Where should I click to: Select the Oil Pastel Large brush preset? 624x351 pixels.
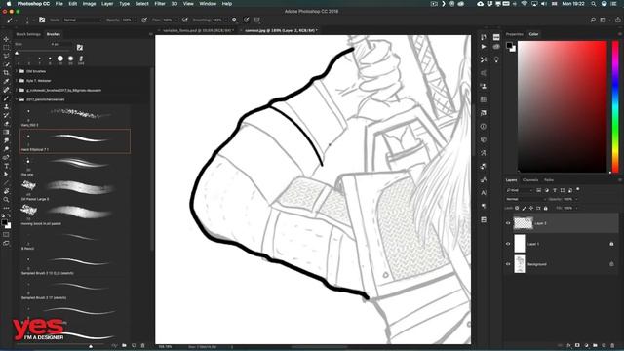click(75, 190)
